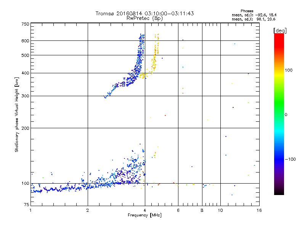Click the y-axis "100" km tick label

point(26,184)
